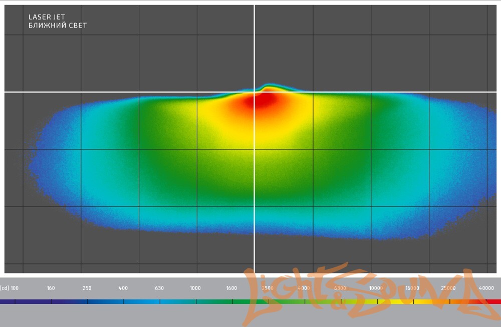Click the 100 value on the scale

pos(15,288)
